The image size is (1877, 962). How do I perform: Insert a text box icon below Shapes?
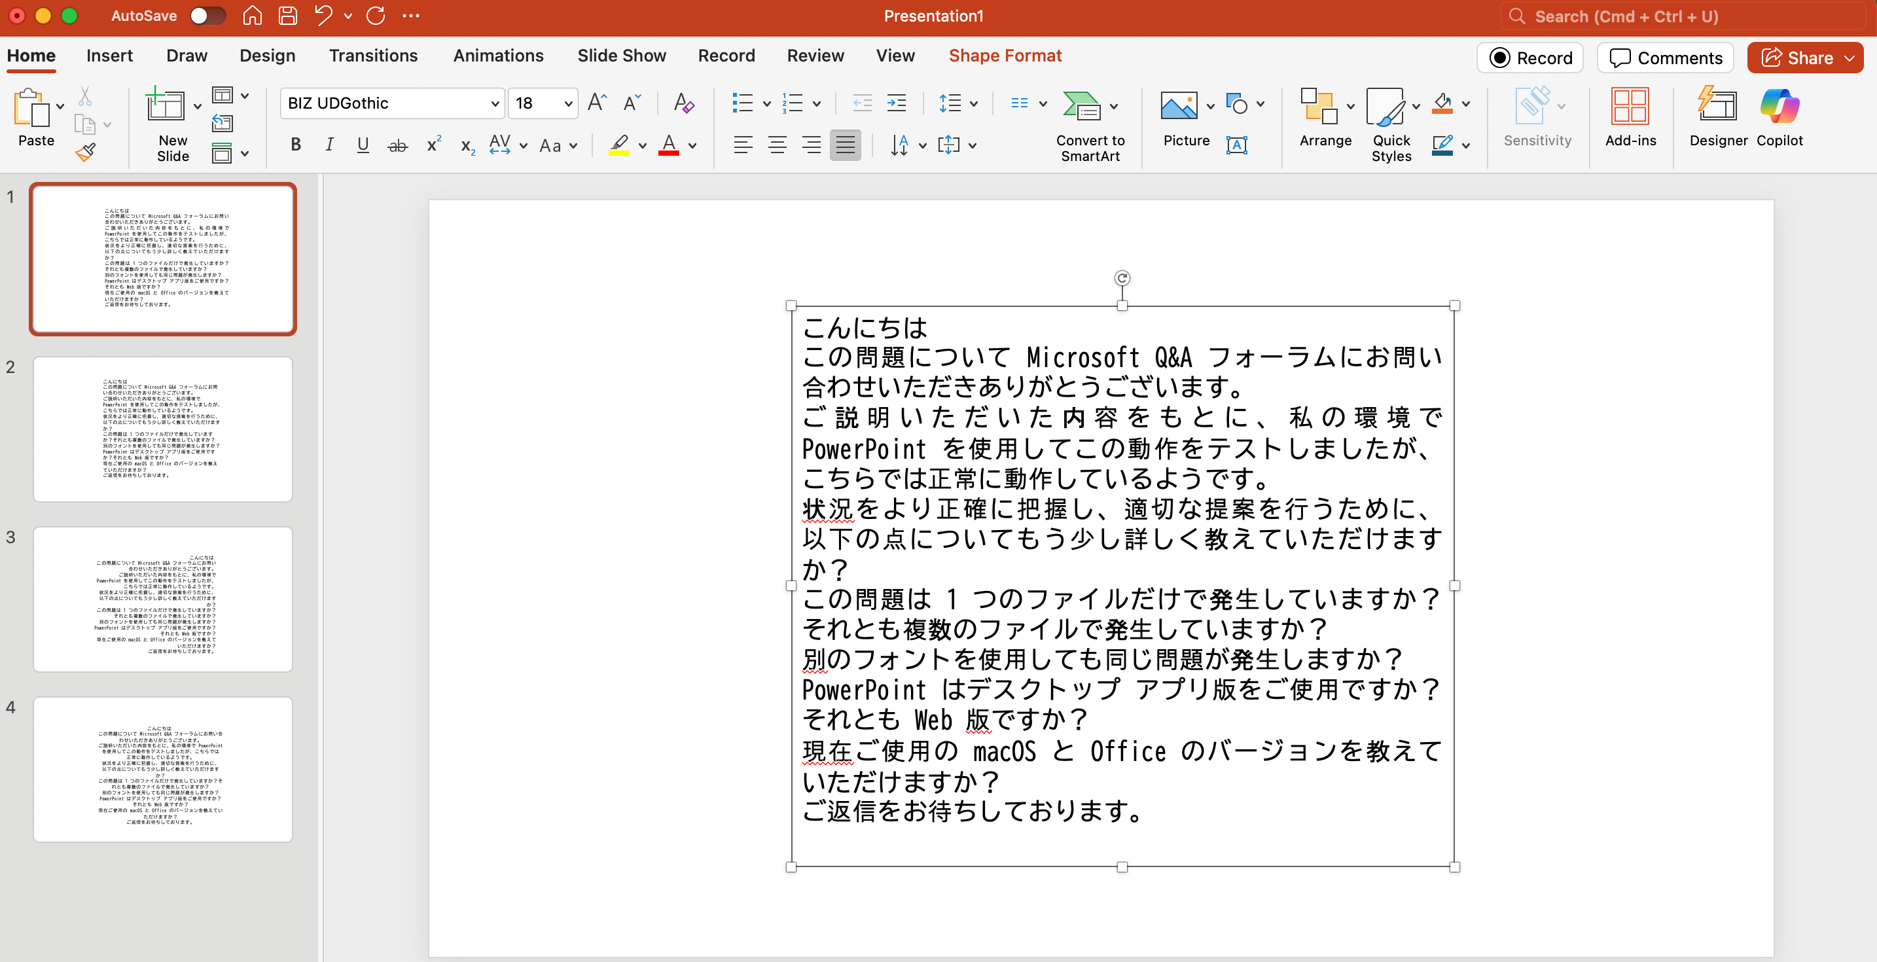tap(1236, 145)
